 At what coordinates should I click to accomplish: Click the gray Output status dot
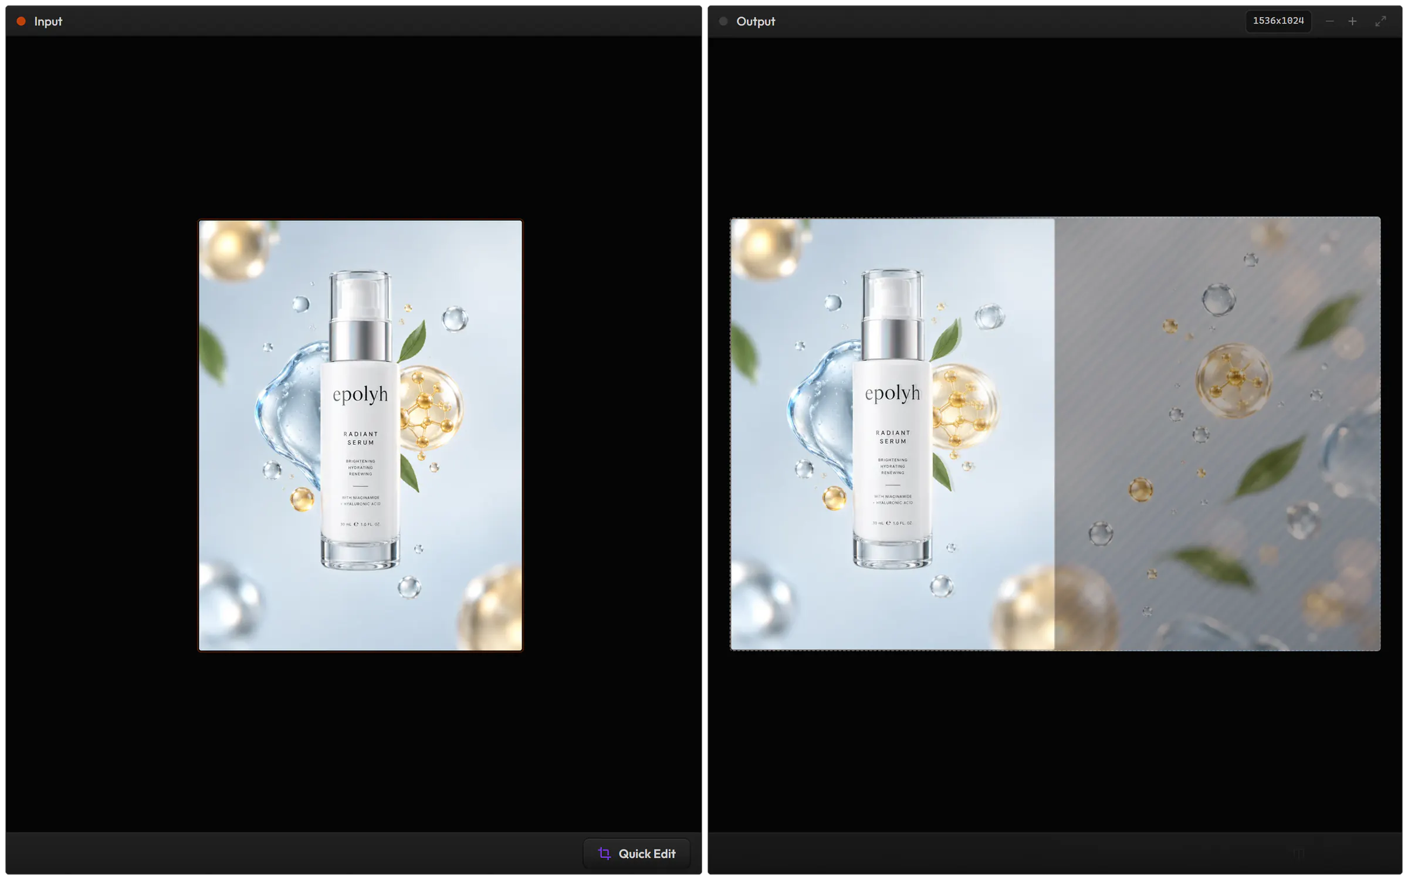[x=723, y=21]
